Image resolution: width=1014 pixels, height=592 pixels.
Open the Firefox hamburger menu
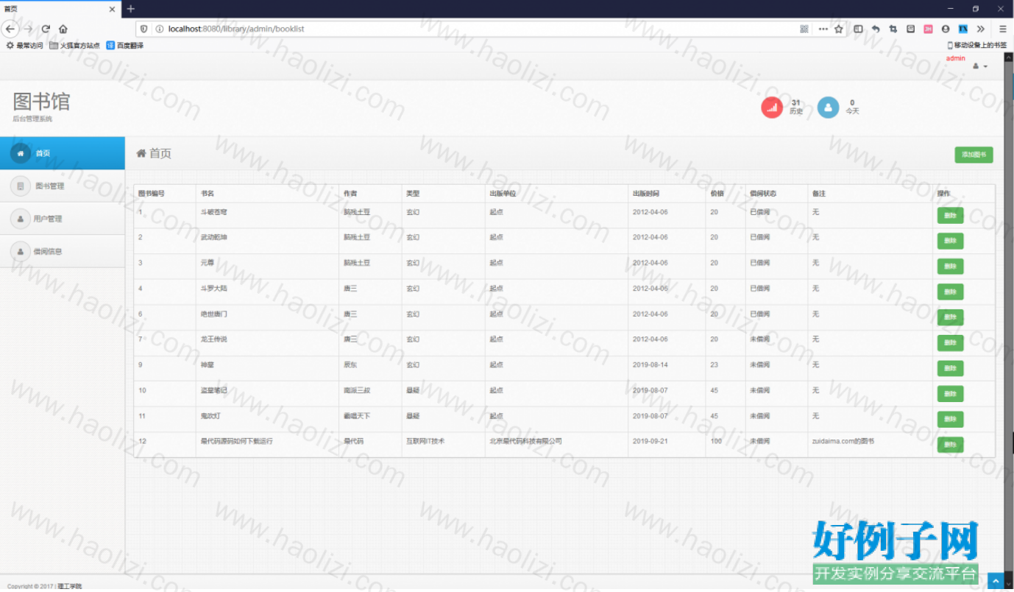coord(1002,29)
